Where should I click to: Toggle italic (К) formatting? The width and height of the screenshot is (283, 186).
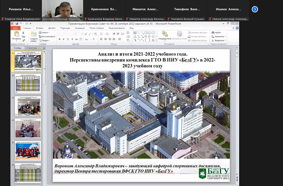pos(64,39)
